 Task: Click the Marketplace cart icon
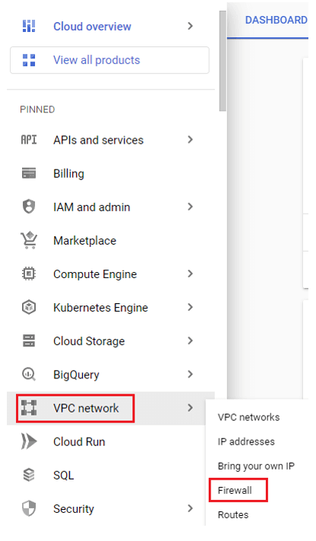click(29, 240)
